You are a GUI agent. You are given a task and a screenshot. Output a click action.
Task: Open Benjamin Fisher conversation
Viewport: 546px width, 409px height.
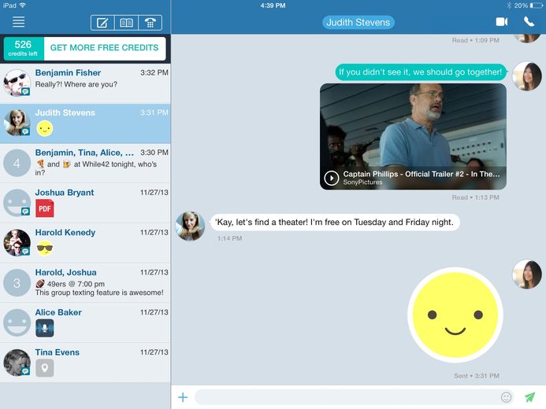85,83
